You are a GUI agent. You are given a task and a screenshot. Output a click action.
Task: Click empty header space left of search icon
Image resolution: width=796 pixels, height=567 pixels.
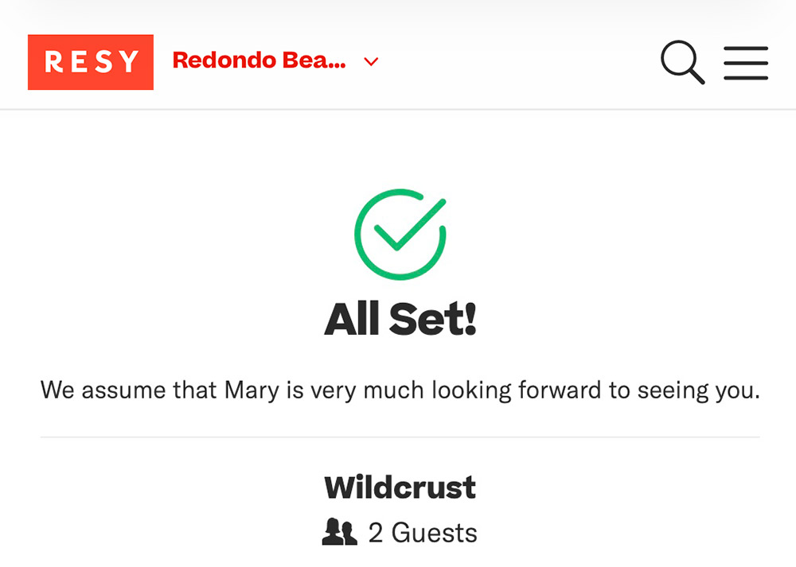coord(517,62)
